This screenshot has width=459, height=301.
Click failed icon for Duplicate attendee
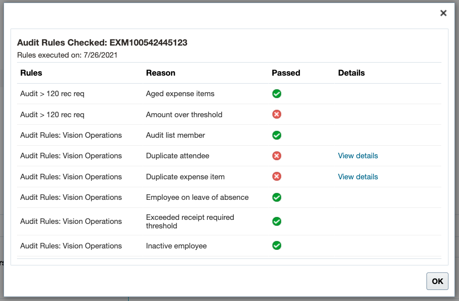[x=276, y=156]
